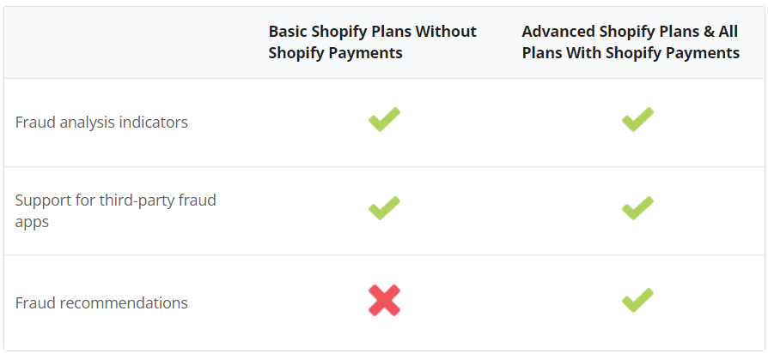Click the Basic plan checkmark for Fraud analysis indicators
768x353 pixels.
(385, 120)
